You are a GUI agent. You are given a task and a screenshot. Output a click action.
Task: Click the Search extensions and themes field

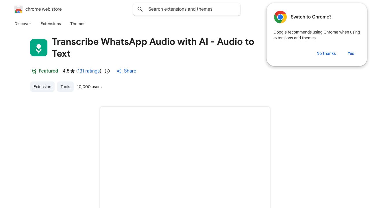tap(187, 9)
